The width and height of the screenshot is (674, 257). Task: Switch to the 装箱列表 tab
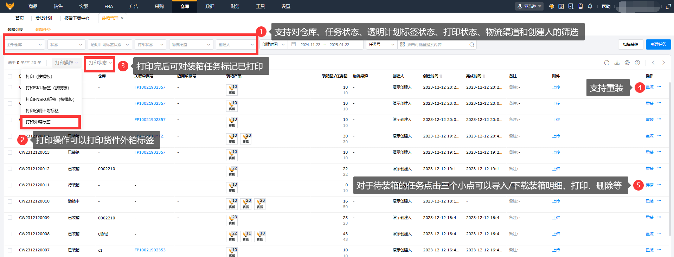coord(15,30)
